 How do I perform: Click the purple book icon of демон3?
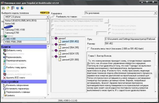56,50
